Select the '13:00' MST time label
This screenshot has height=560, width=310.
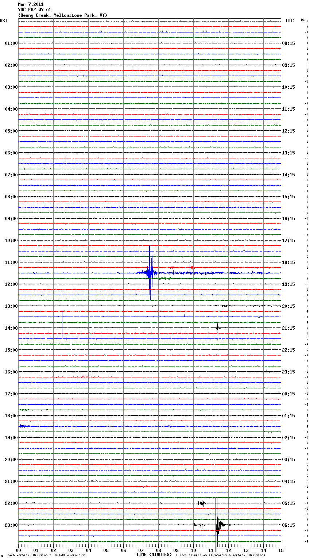tap(11, 306)
